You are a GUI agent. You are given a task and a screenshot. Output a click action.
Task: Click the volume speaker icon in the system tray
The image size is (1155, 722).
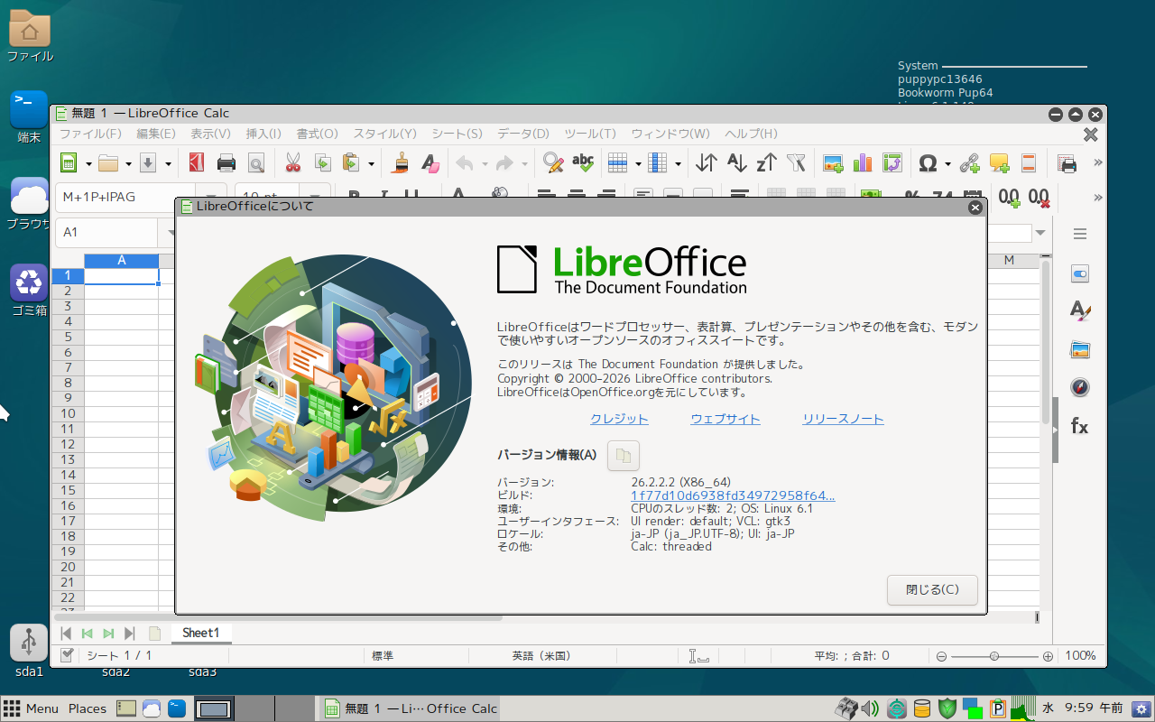click(870, 708)
